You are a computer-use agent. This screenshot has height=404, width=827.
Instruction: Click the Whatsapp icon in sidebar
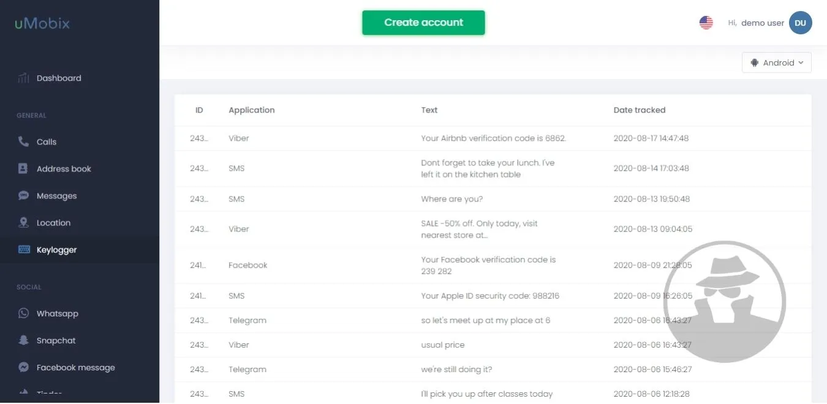(x=23, y=313)
